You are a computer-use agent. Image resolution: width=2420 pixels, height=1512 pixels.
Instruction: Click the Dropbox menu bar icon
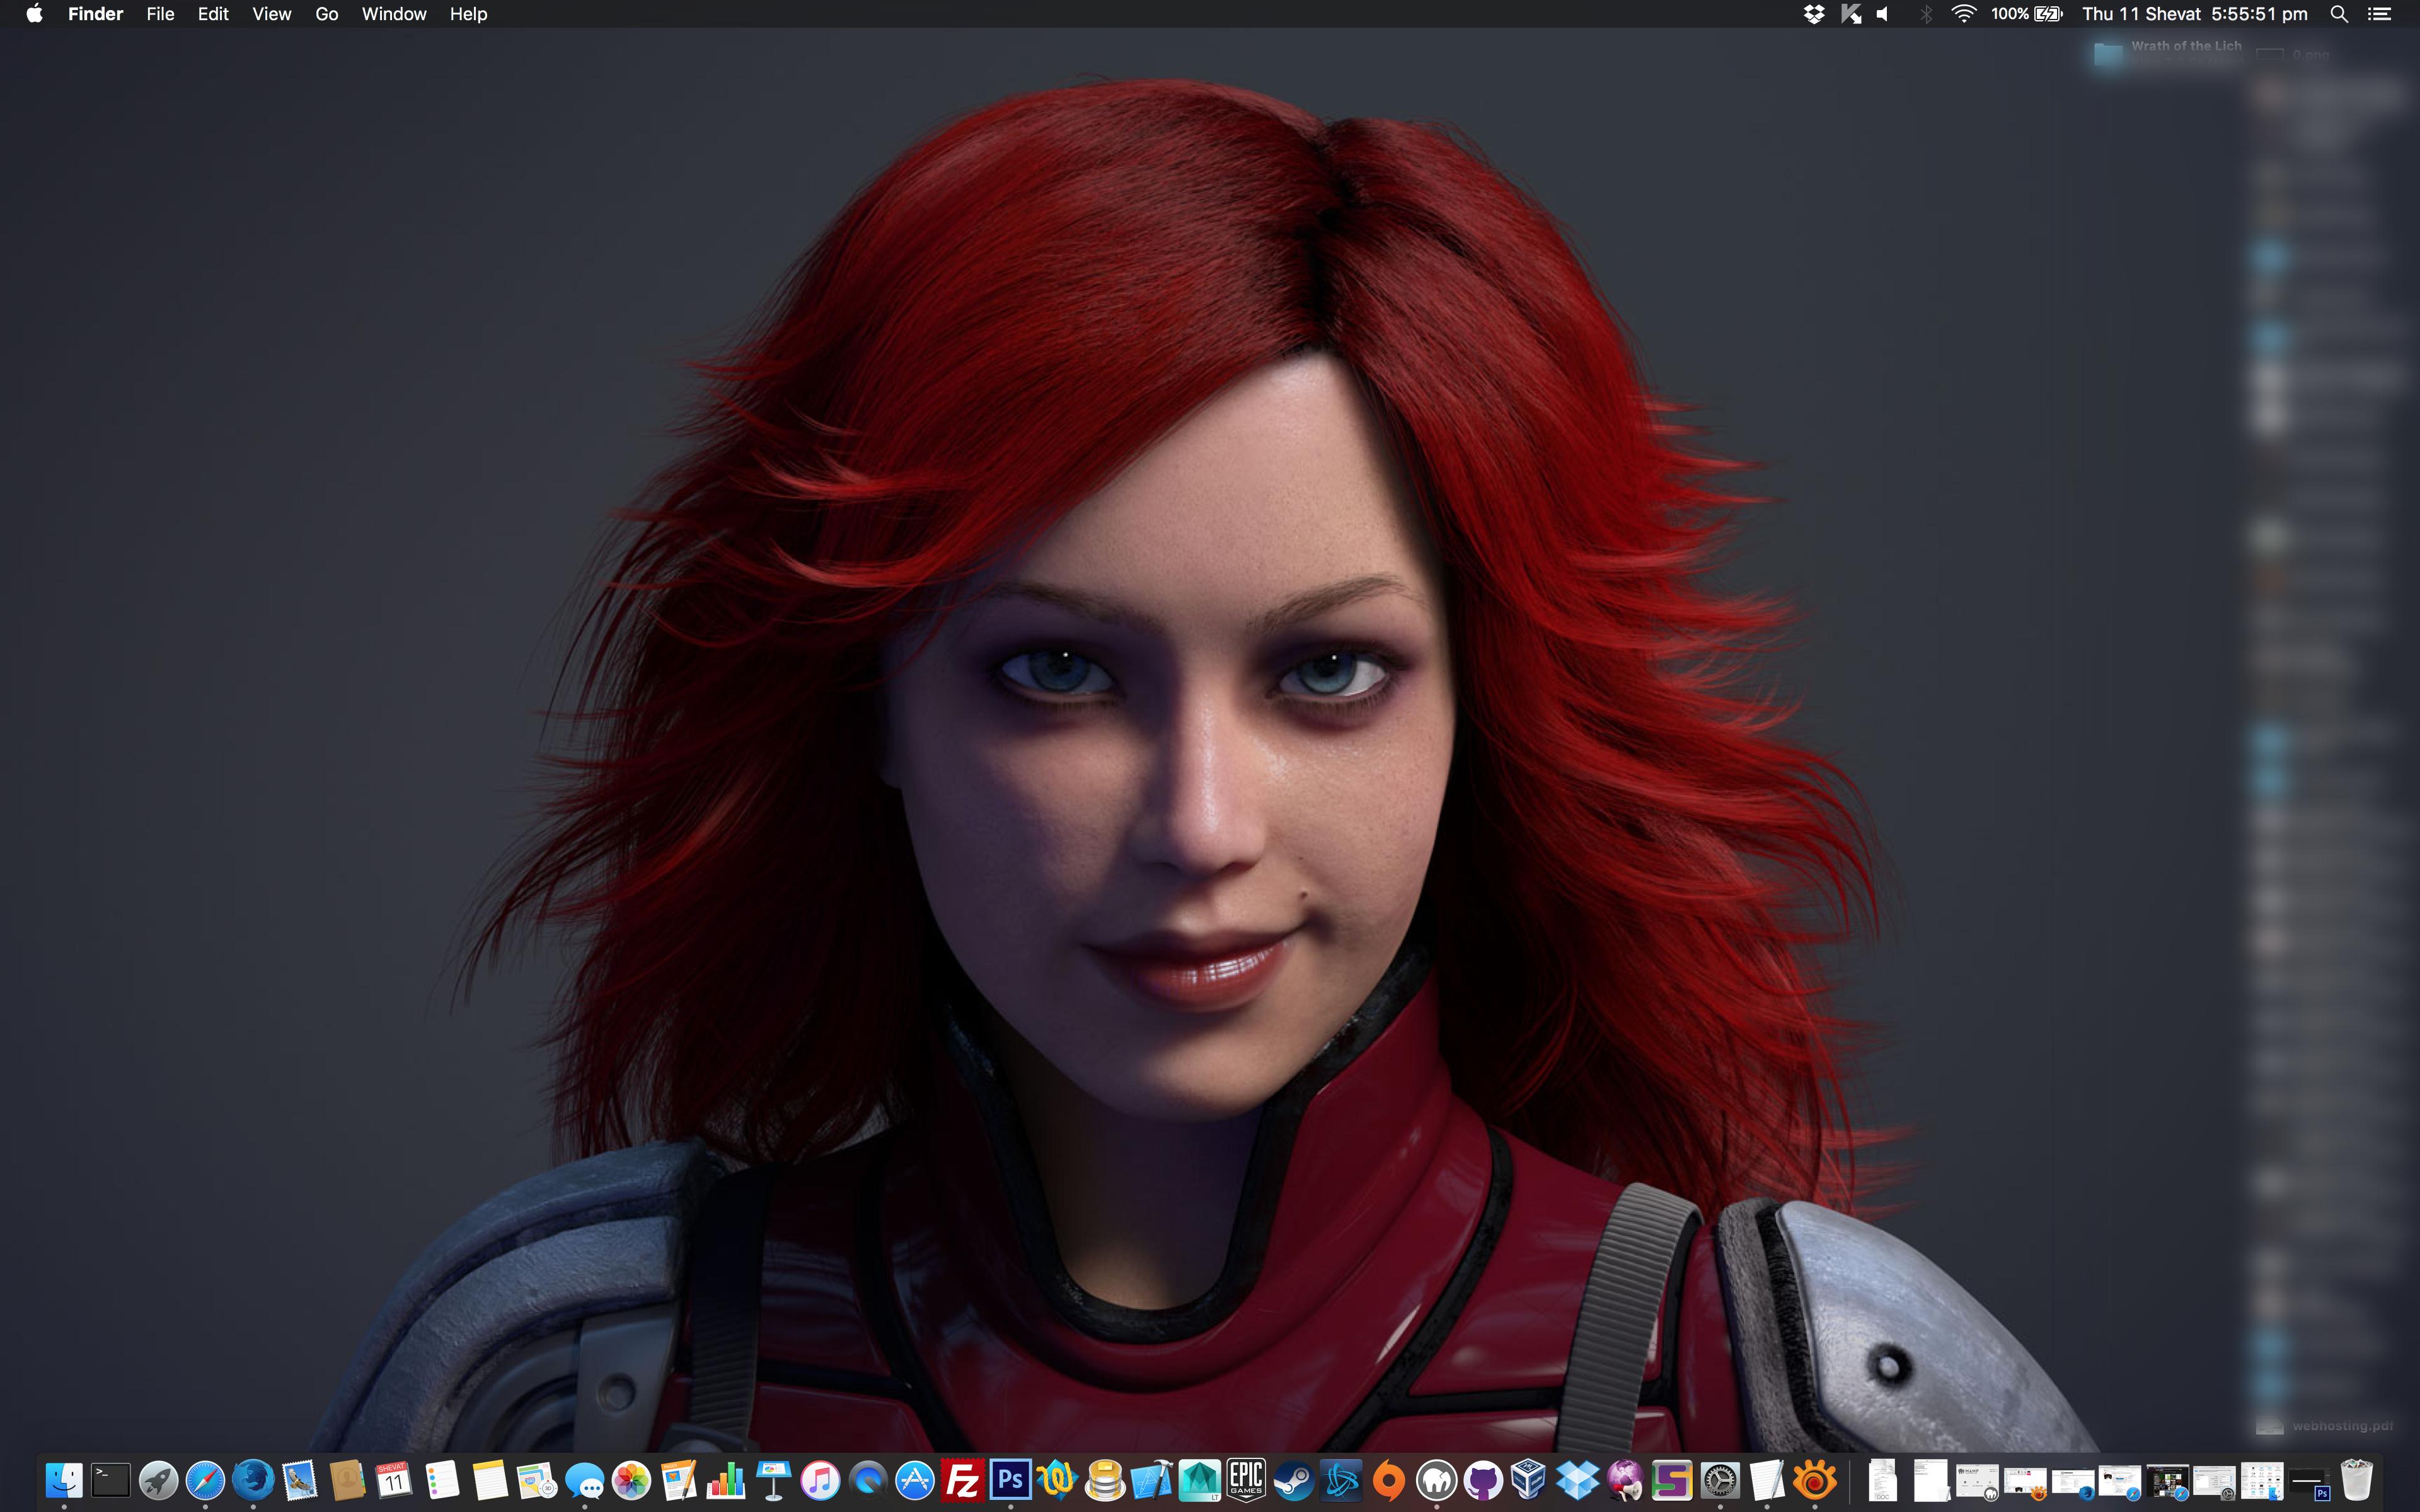[x=1813, y=14]
